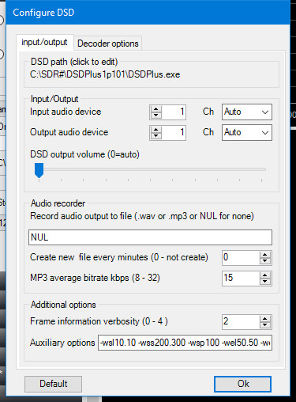The height and width of the screenshot is (402, 296).
Task: Decrease the Output audio device number
Action: (x=156, y=136)
